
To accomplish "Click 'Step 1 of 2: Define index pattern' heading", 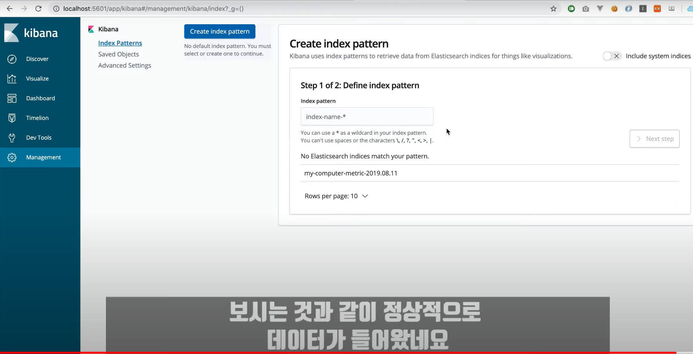I will 360,85.
